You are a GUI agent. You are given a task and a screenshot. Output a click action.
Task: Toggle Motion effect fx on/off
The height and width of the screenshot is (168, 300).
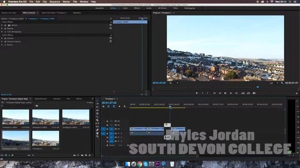point(5,25)
